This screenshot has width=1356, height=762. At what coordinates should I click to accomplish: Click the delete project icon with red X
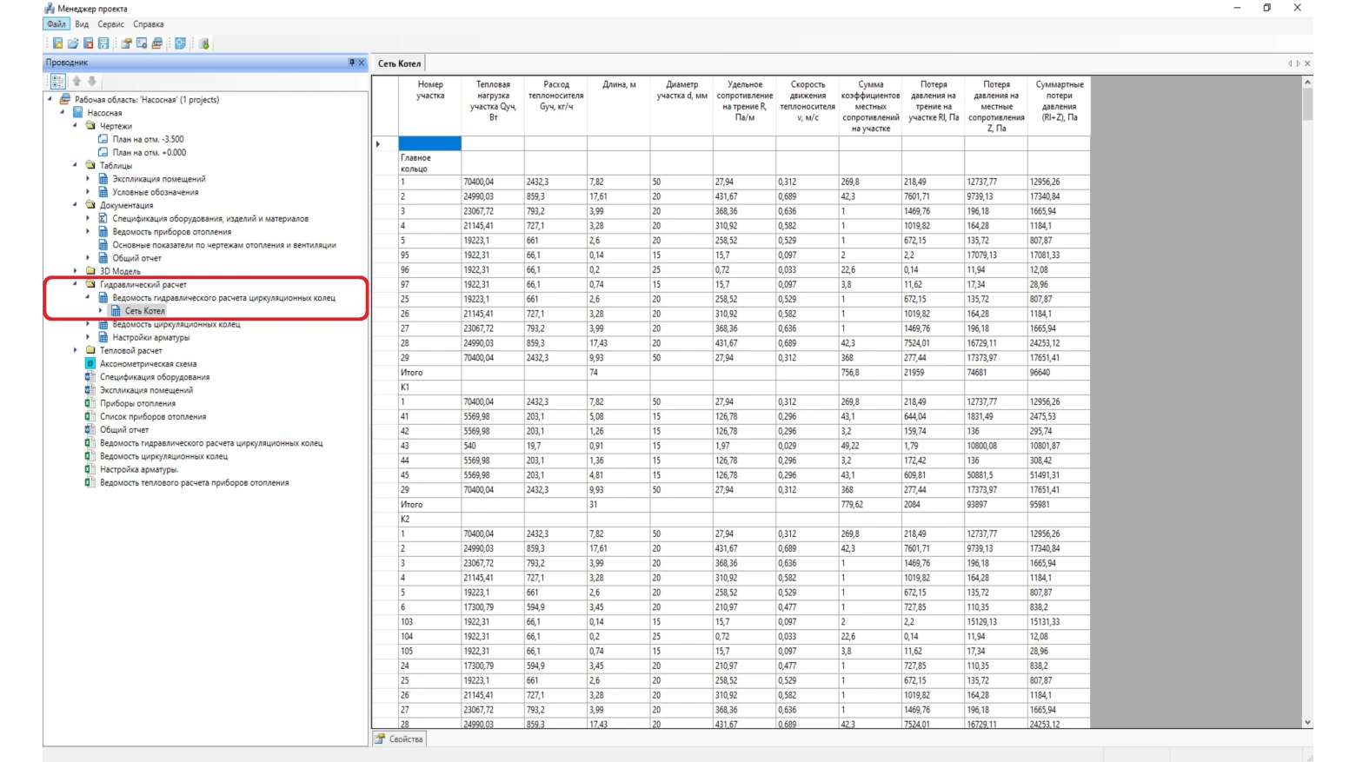(88, 43)
